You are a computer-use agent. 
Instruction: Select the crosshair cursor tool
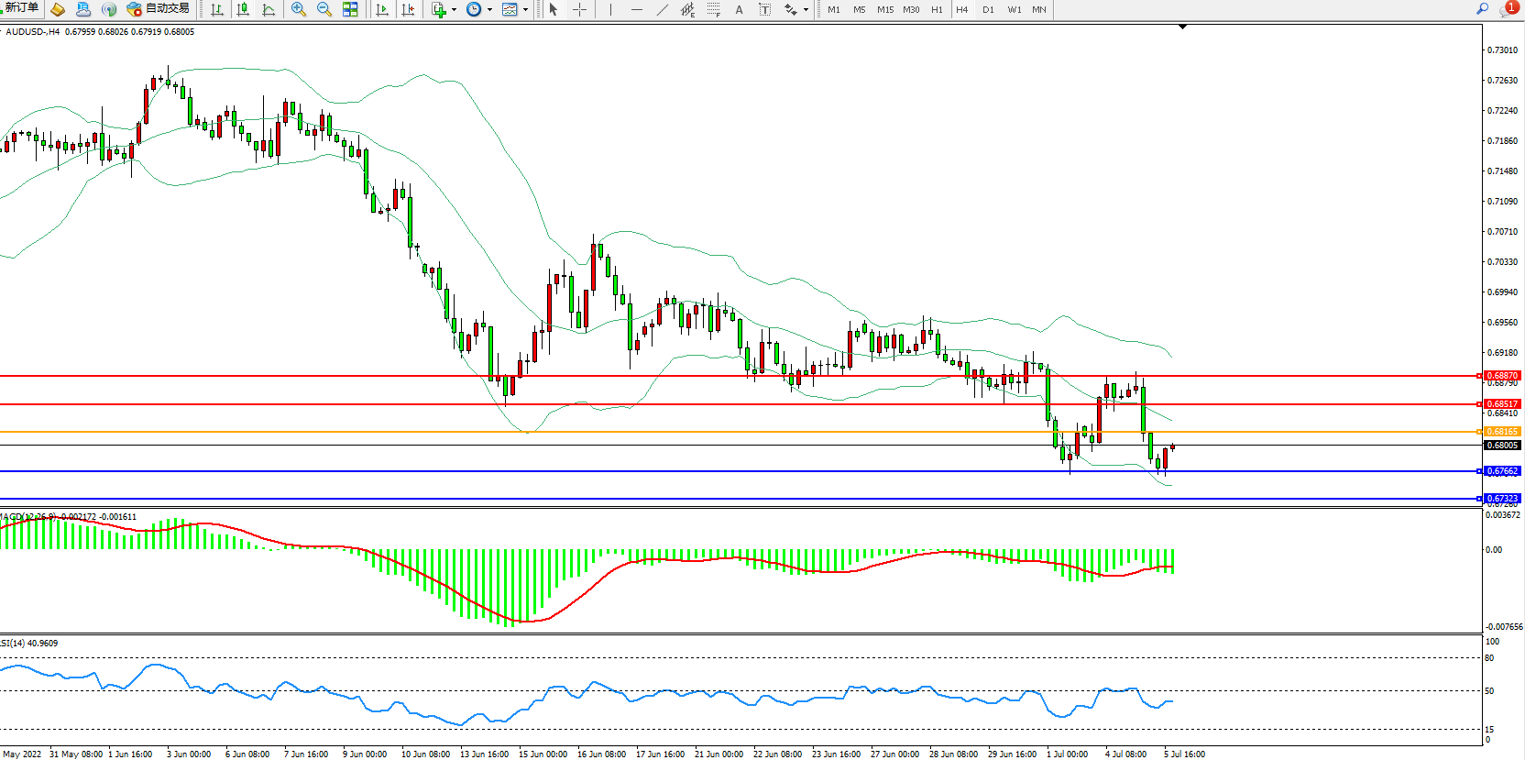tap(579, 9)
